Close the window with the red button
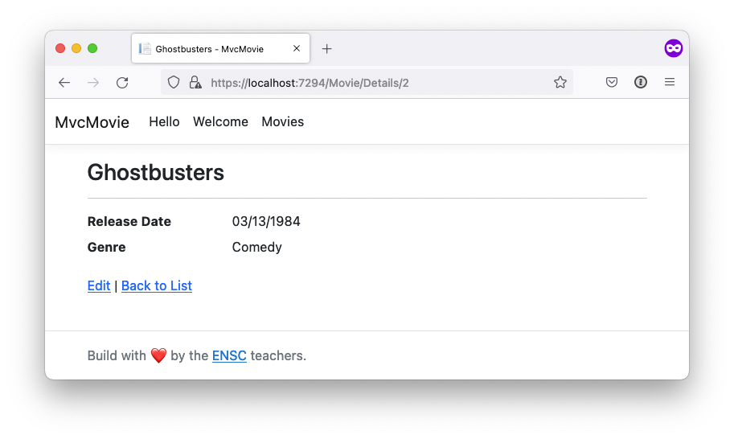The image size is (734, 439). 60,48
